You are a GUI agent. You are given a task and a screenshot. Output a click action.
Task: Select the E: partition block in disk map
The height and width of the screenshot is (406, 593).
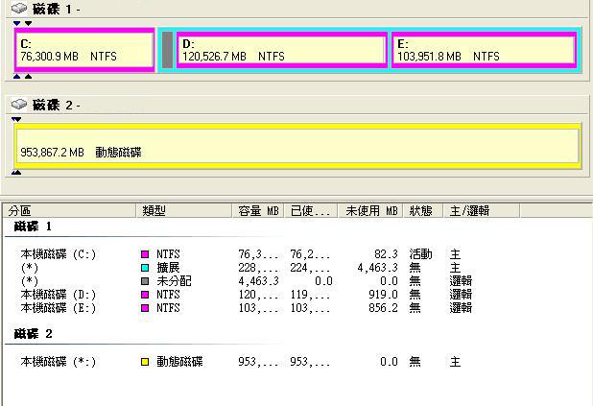pos(484,50)
